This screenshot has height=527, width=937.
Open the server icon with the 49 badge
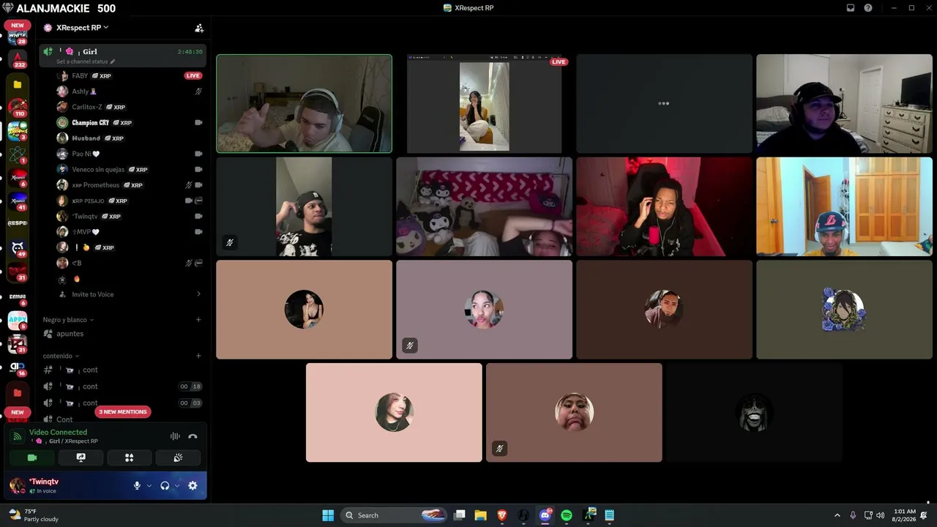pyautogui.click(x=18, y=249)
